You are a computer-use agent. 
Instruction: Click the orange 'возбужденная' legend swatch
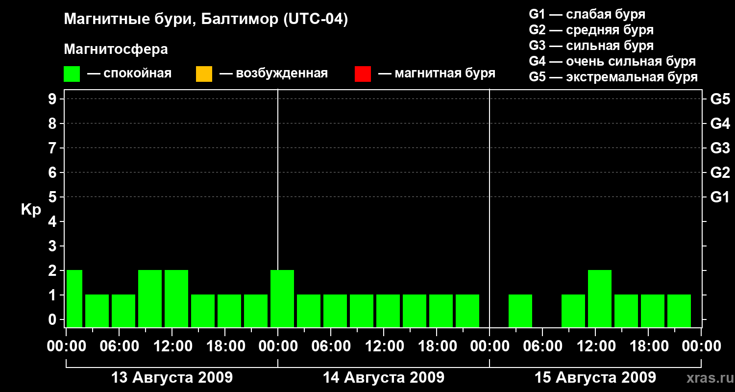[204, 74]
